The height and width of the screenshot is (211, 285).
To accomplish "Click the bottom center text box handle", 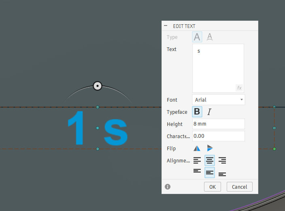I will (98, 149).
